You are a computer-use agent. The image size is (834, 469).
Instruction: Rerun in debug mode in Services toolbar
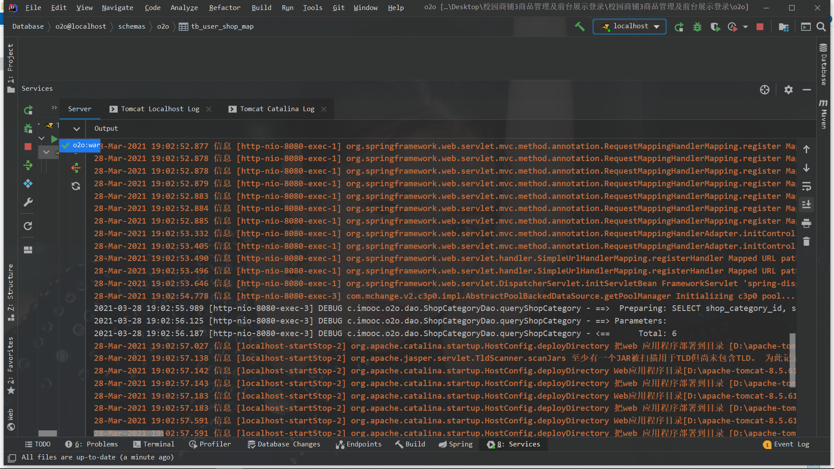point(28,129)
